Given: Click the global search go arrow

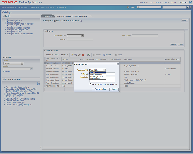Looking at the screenshot, I should pyautogui.click(x=188, y=7).
